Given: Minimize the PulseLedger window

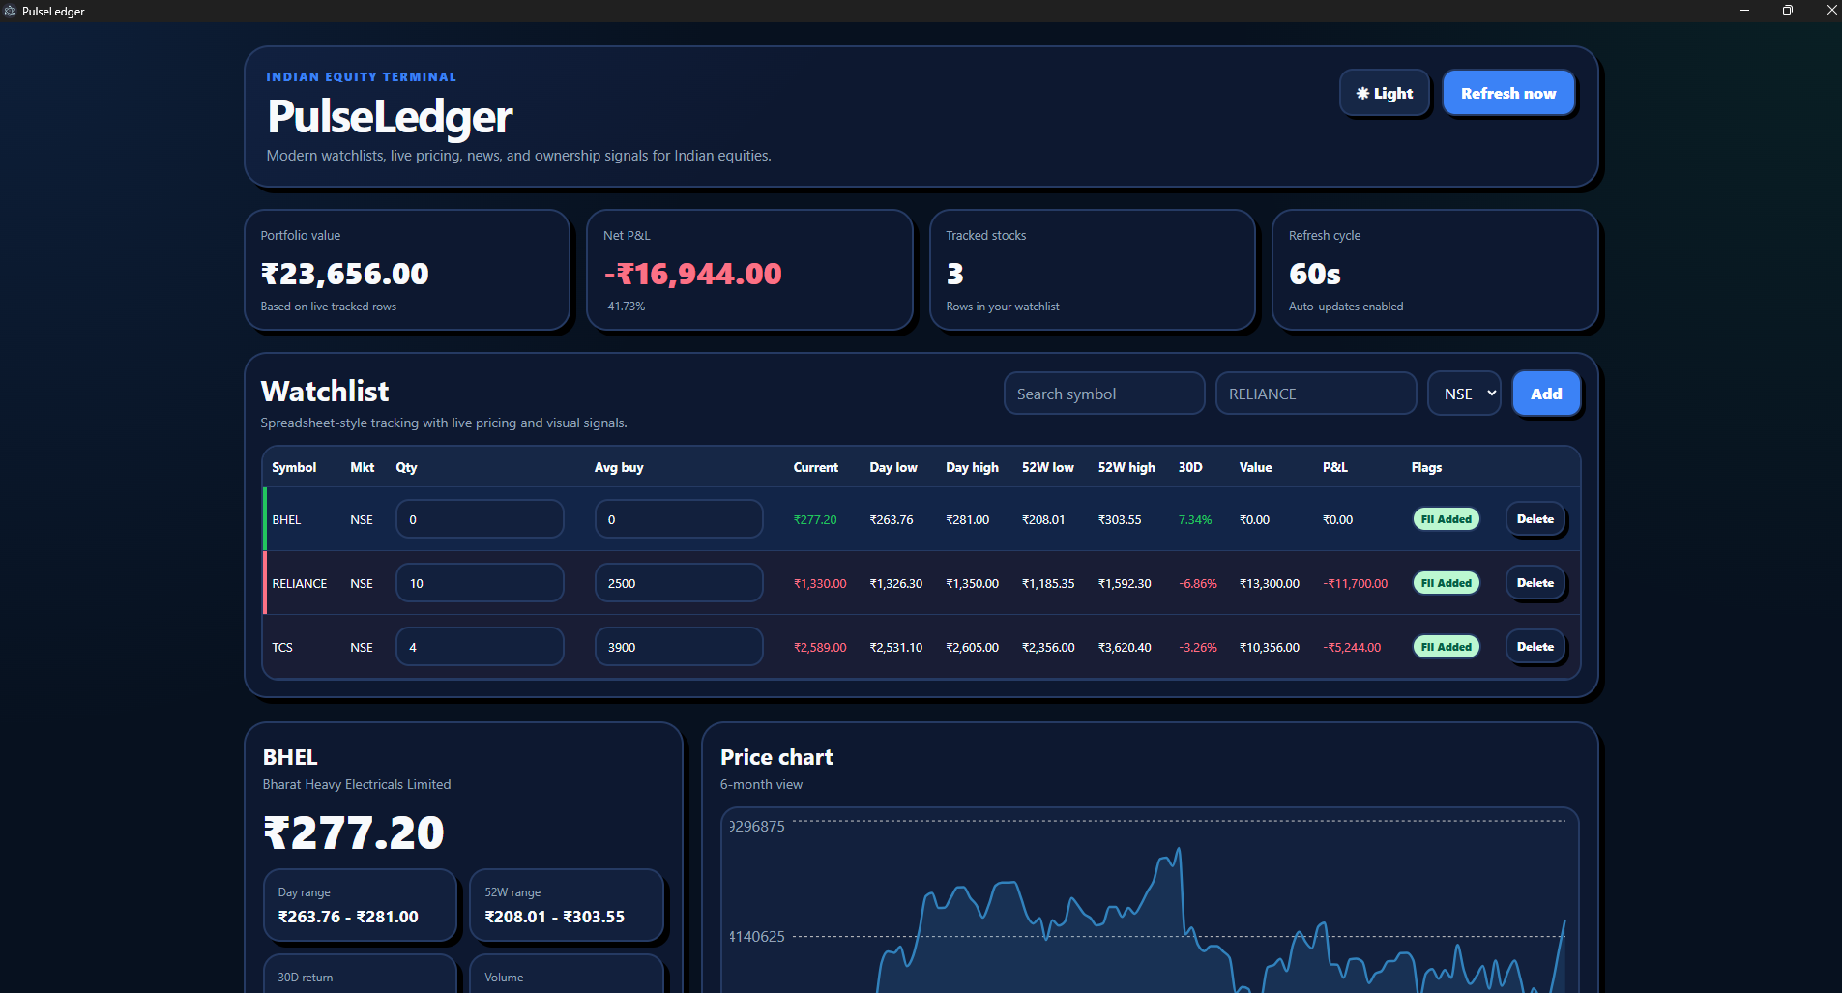Looking at the screenshot, I should click(1744, 11).
